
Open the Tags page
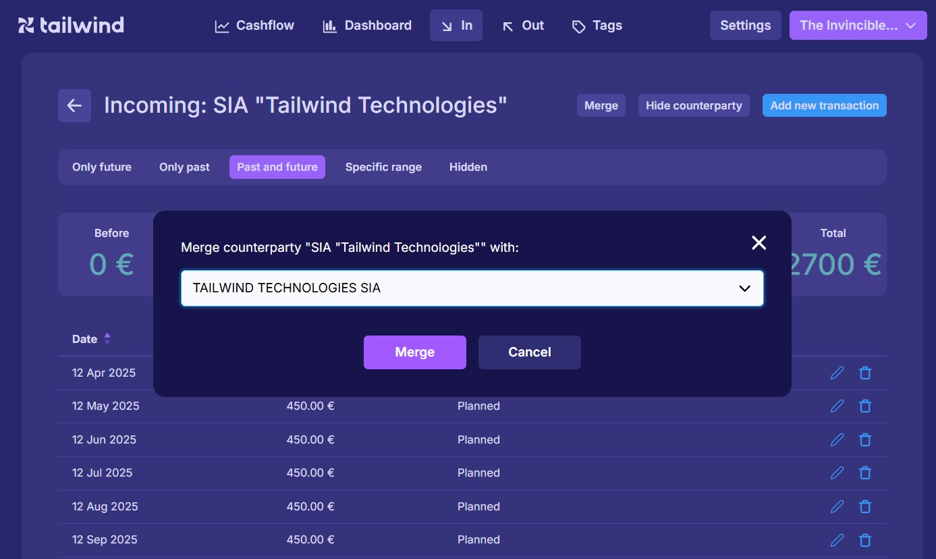[x=597, y=26]
